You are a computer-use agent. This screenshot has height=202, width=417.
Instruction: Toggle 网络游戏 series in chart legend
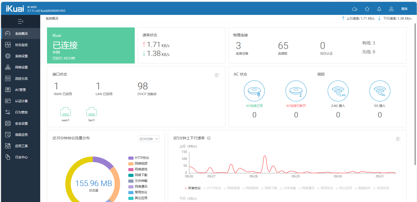click(250, 188)
